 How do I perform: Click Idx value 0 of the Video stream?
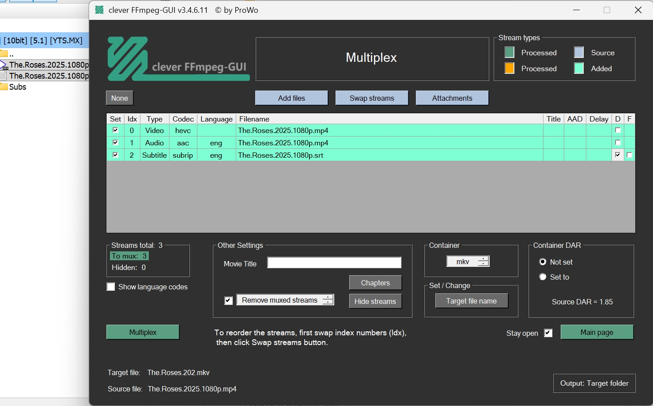pyautogui.click(x=132, y=130)
